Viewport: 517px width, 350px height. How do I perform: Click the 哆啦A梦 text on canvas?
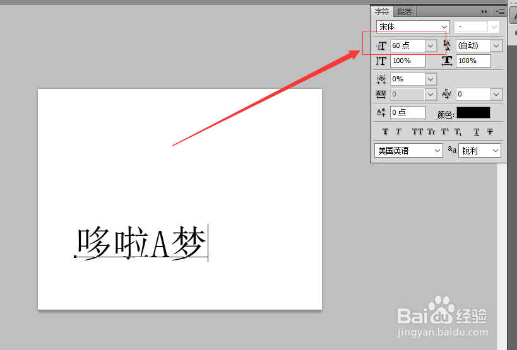coord(142,243)
